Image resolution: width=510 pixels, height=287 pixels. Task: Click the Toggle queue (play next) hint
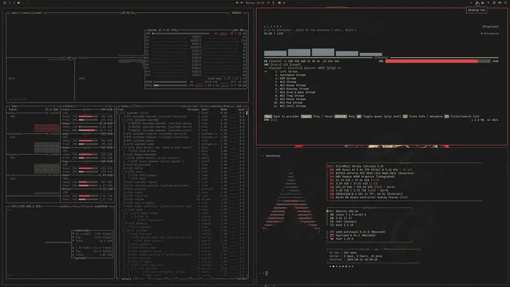(x=379, y=117)
